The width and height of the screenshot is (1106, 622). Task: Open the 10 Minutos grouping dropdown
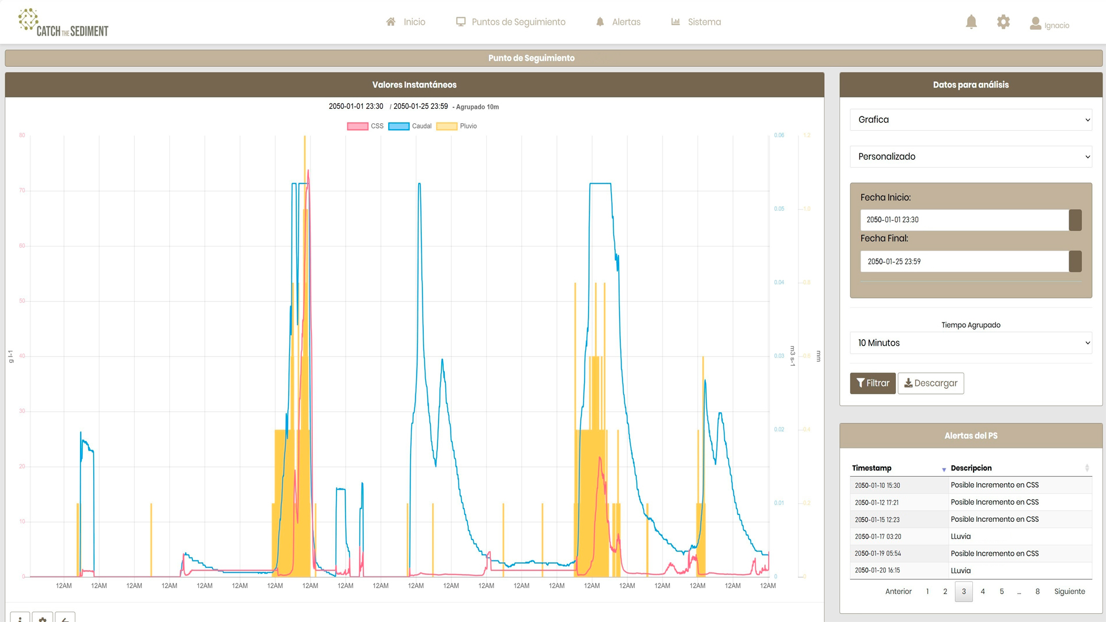[971, 343]
